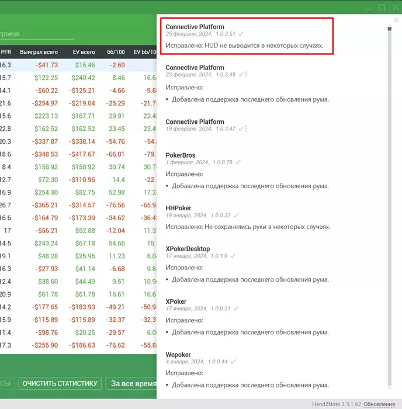Open more options for version 1.0.3.47
This screenshot has width=402, height=409.
[246, 129]
